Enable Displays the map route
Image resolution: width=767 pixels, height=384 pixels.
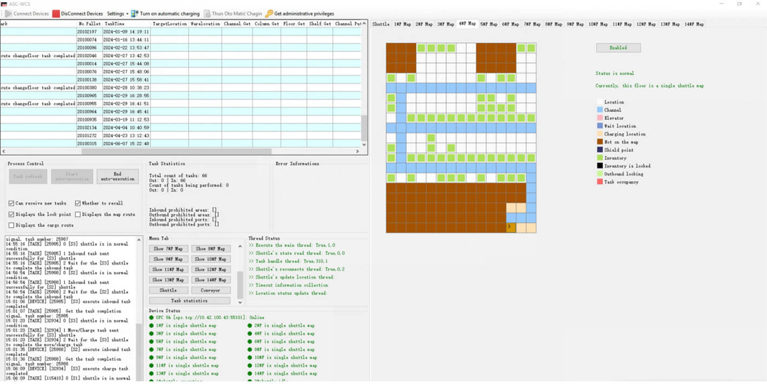click(78, 214)
